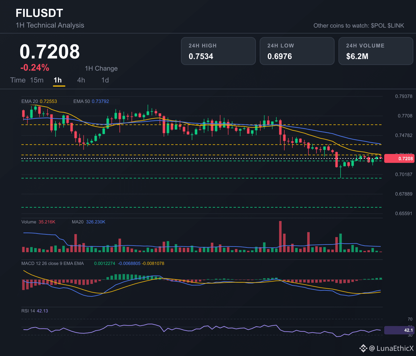
Task: Click the 0.79378 price axis label
Action: (x=404, y=96)
